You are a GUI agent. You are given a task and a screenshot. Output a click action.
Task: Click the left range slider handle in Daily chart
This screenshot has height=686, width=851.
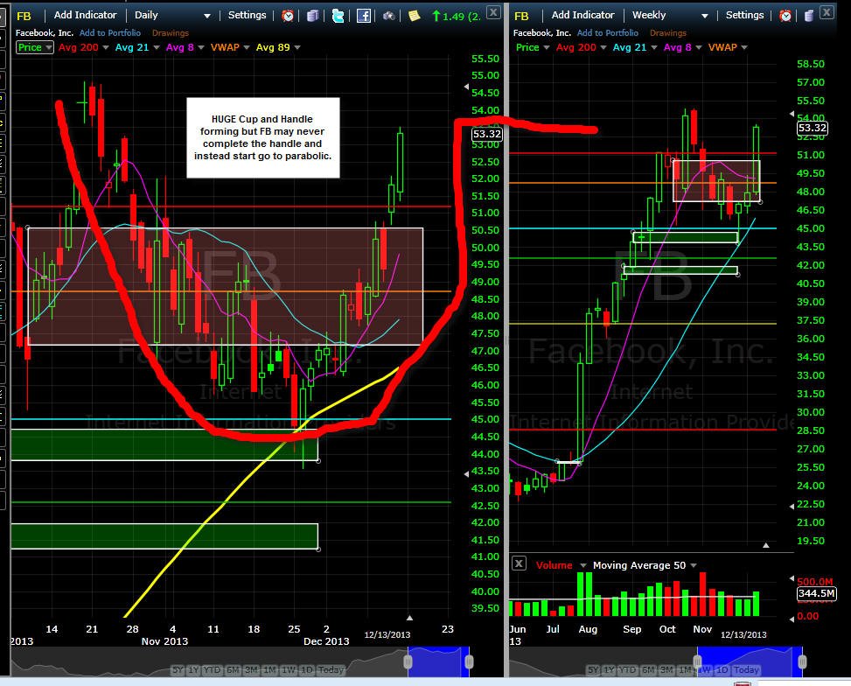click(x=408, y=661)
